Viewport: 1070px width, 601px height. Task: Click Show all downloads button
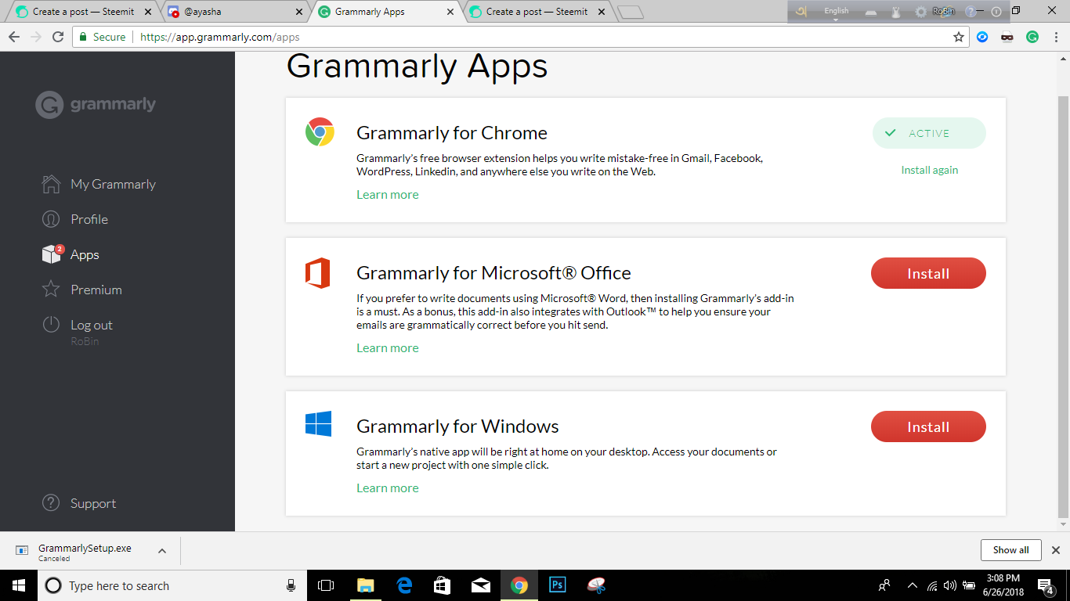coord(1010,550)
